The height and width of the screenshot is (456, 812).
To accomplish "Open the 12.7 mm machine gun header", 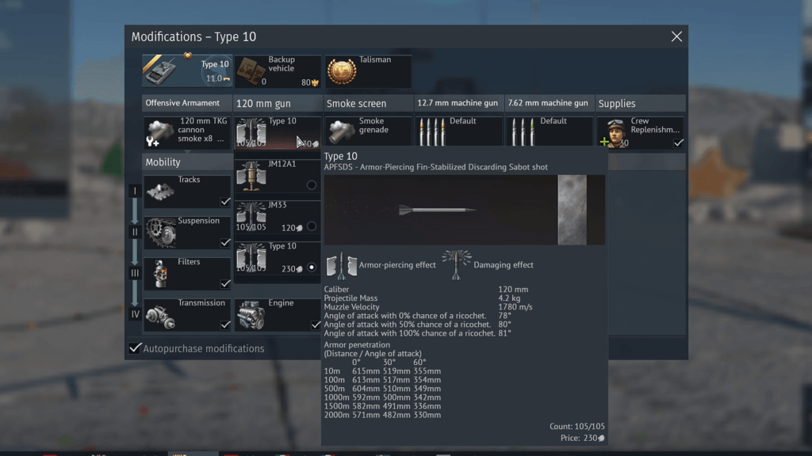I will click(x=459, y=104).
